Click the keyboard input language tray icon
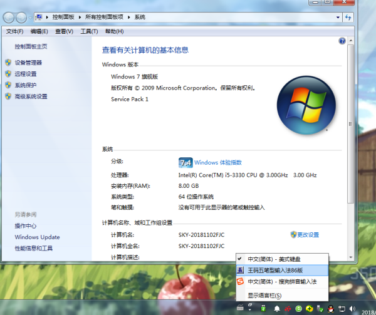The image size is (376, 315). (240, 307)
